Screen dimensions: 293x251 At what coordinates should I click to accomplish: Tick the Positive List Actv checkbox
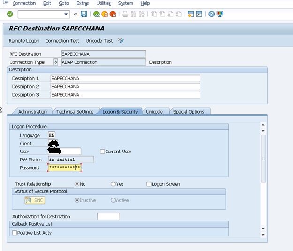pos(15,233)
